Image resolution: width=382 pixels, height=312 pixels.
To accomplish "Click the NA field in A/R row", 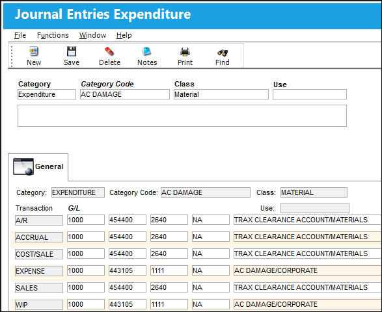I will (211, 220).
